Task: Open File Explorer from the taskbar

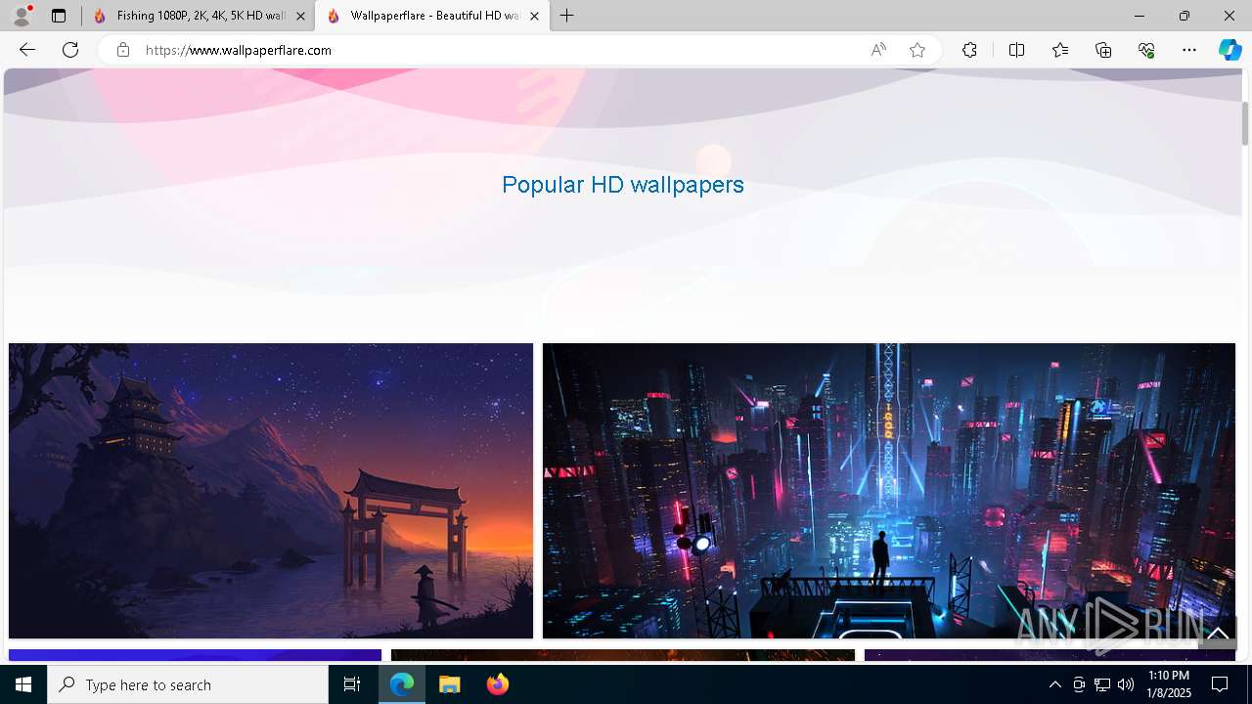Action: [449, 684]
